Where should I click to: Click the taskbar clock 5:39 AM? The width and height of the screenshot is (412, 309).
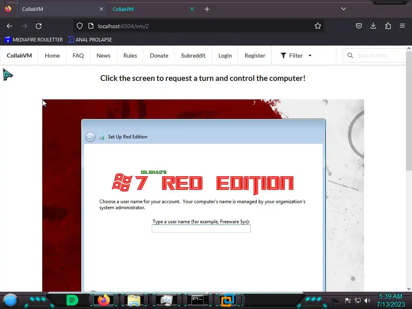pyautogui.click(x=391, y=300)
